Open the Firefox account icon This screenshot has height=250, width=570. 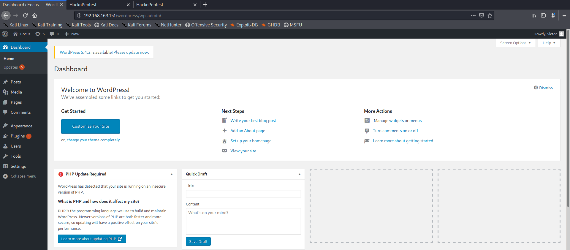coord(553,15)
